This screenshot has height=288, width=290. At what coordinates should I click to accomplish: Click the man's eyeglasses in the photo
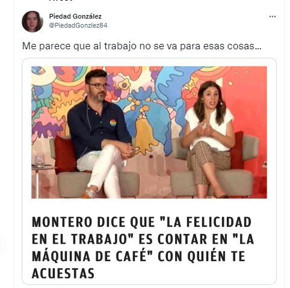99,86
